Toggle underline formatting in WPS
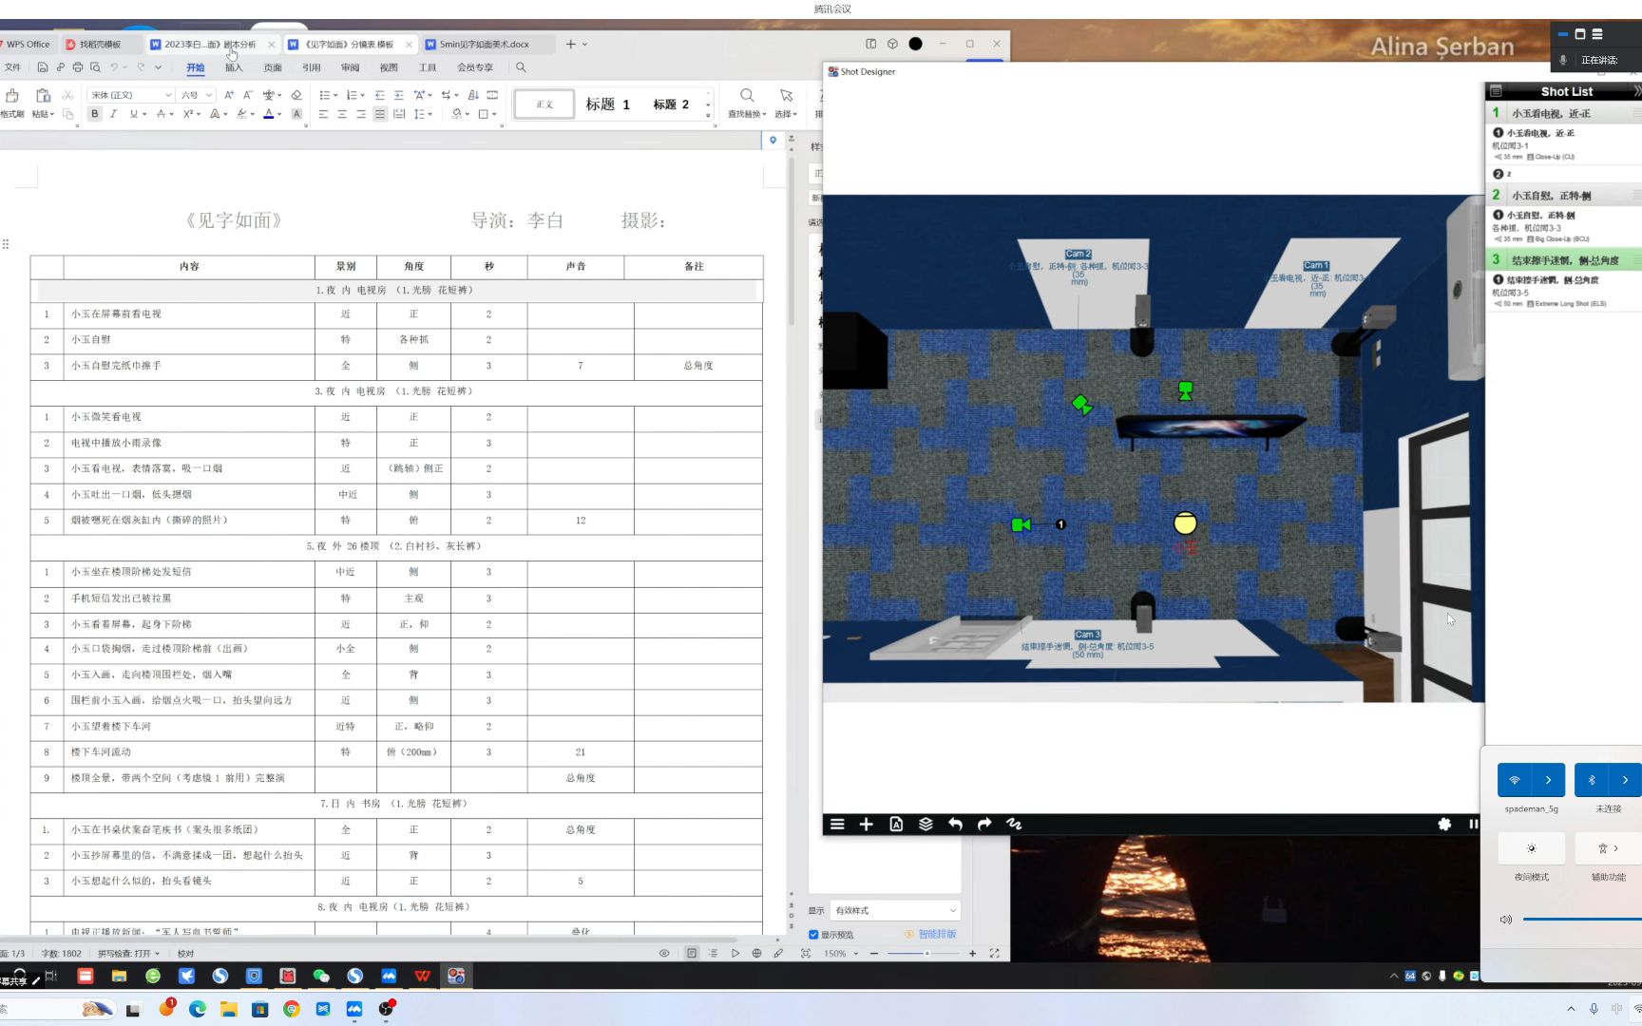Screen dimensions: 1642x1026 point(133,114)
